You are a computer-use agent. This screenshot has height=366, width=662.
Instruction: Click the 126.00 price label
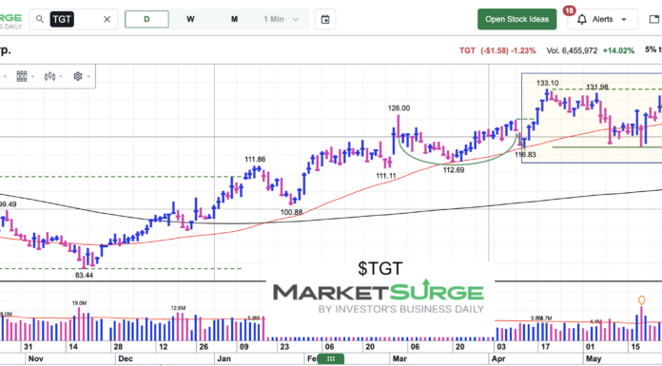click(399, 108)
